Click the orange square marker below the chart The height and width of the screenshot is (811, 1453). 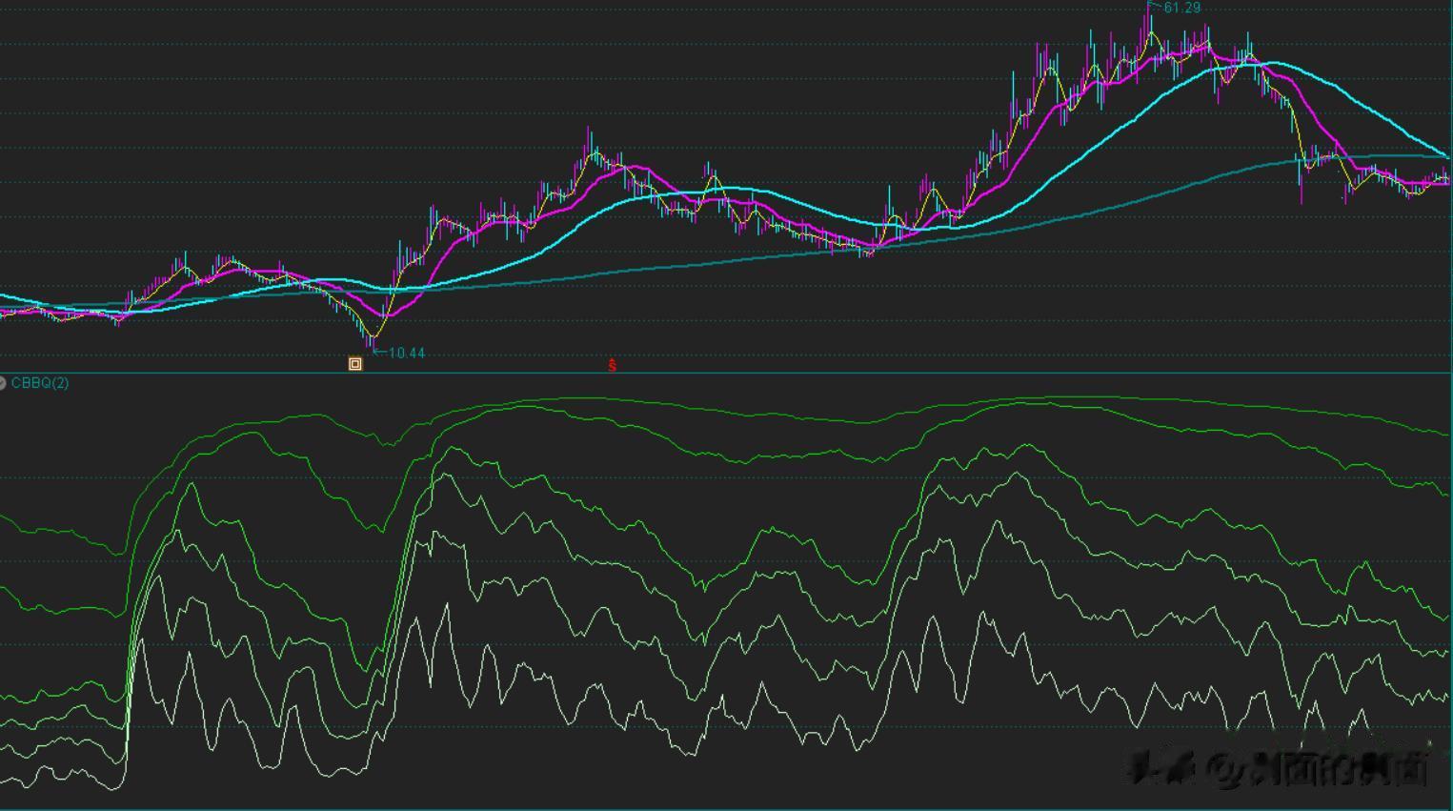(355, 364)
